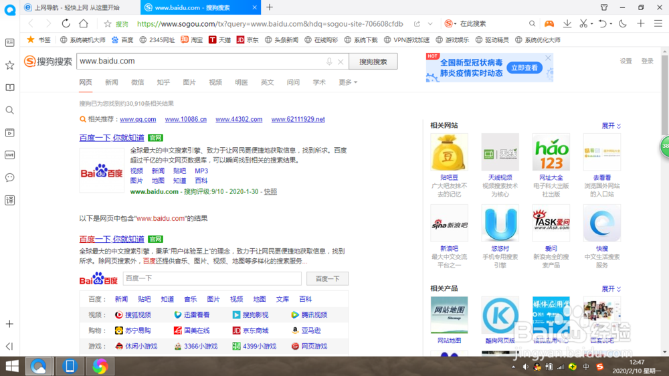Viewport: 669px width, 376px height.
Task: Collapse the sidebar with the arrow icon
Action: pyautogui.click(x=9, y=346)
